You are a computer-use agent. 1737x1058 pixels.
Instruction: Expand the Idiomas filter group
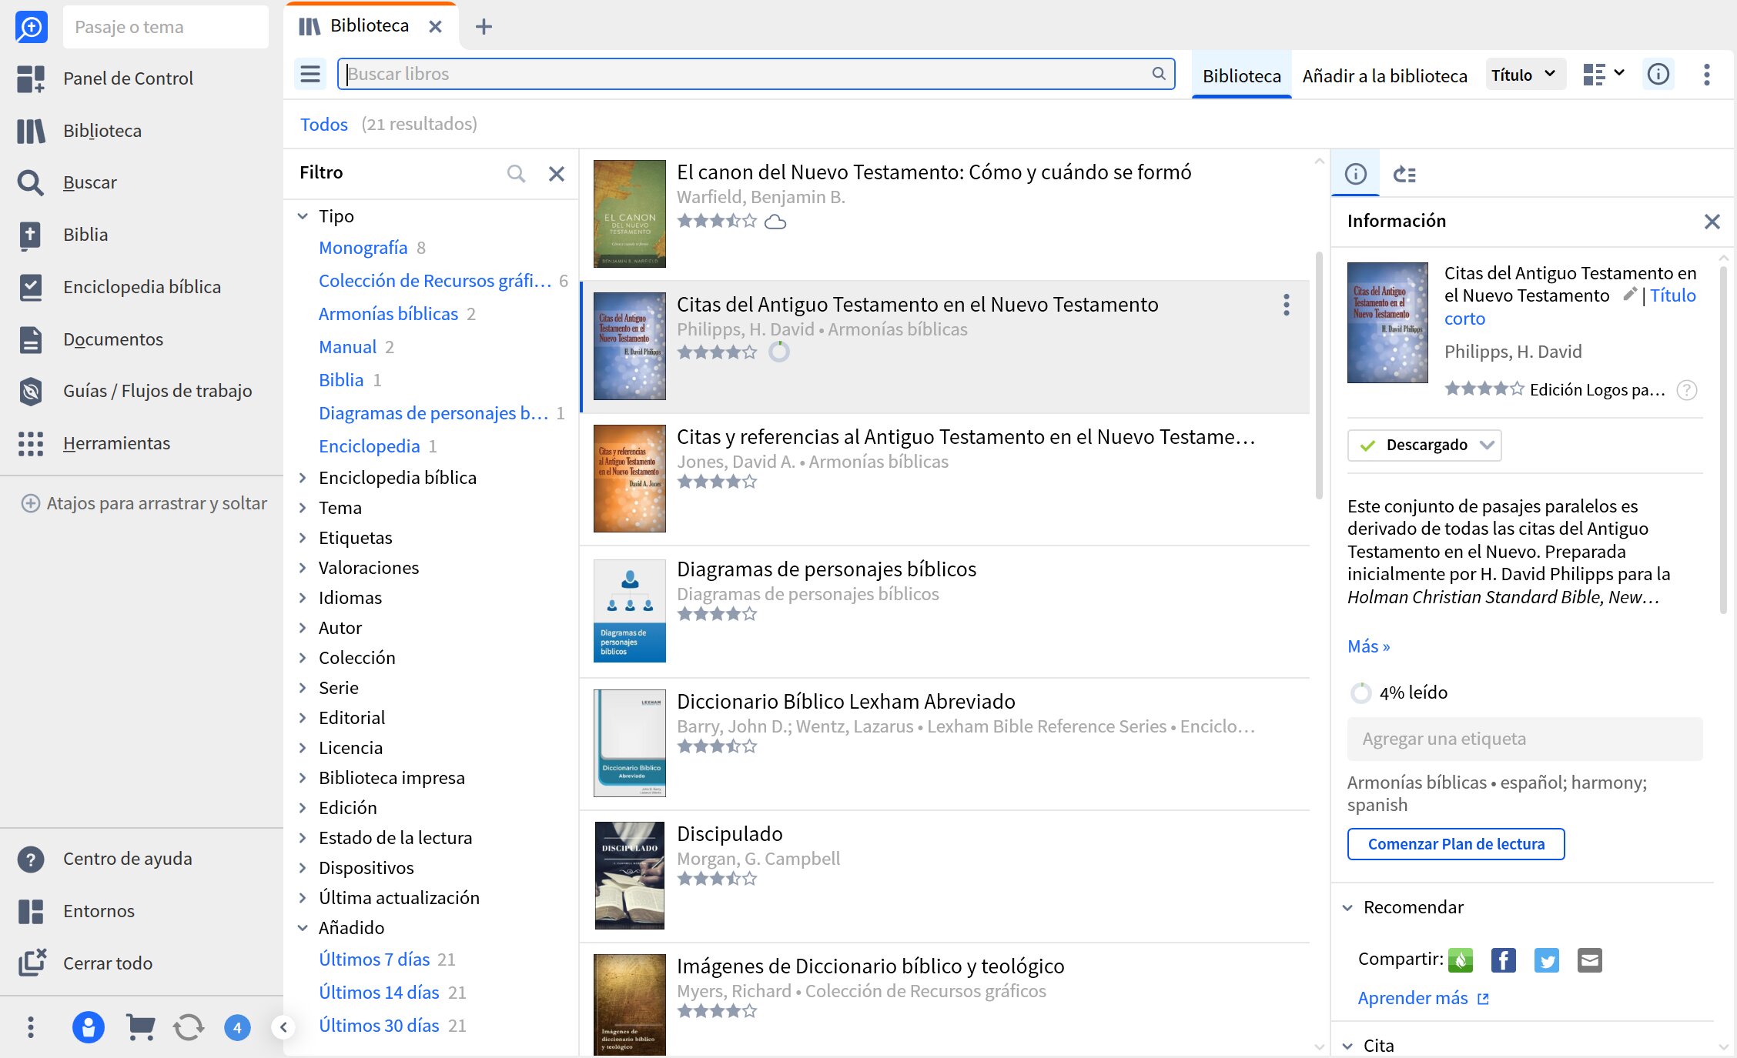(303, 598)
